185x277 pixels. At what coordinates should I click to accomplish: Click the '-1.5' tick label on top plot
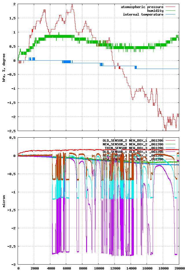(x=11, y=103)
